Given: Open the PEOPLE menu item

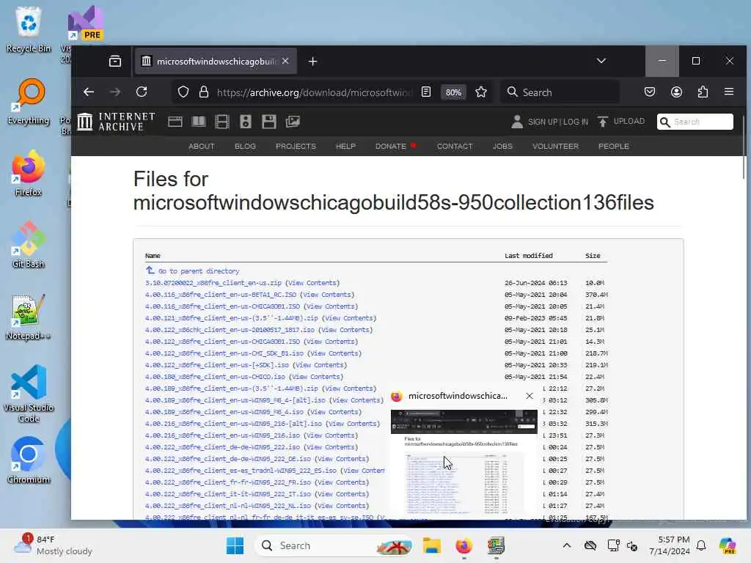Looking at the screenshot, I should pos(614,146).
